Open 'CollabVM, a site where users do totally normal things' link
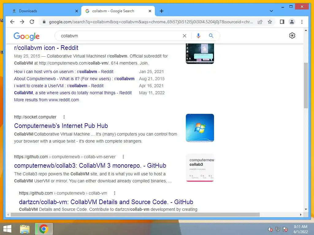 click(73, 93)
